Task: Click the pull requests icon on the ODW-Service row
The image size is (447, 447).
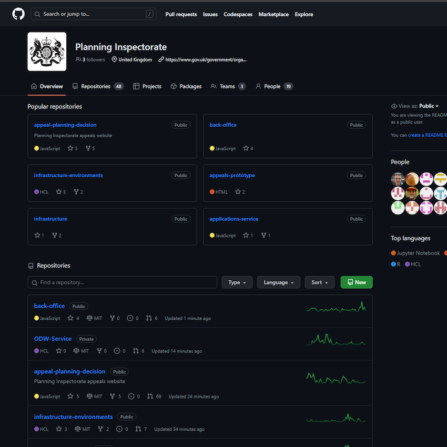Action: tap(136, 351)
